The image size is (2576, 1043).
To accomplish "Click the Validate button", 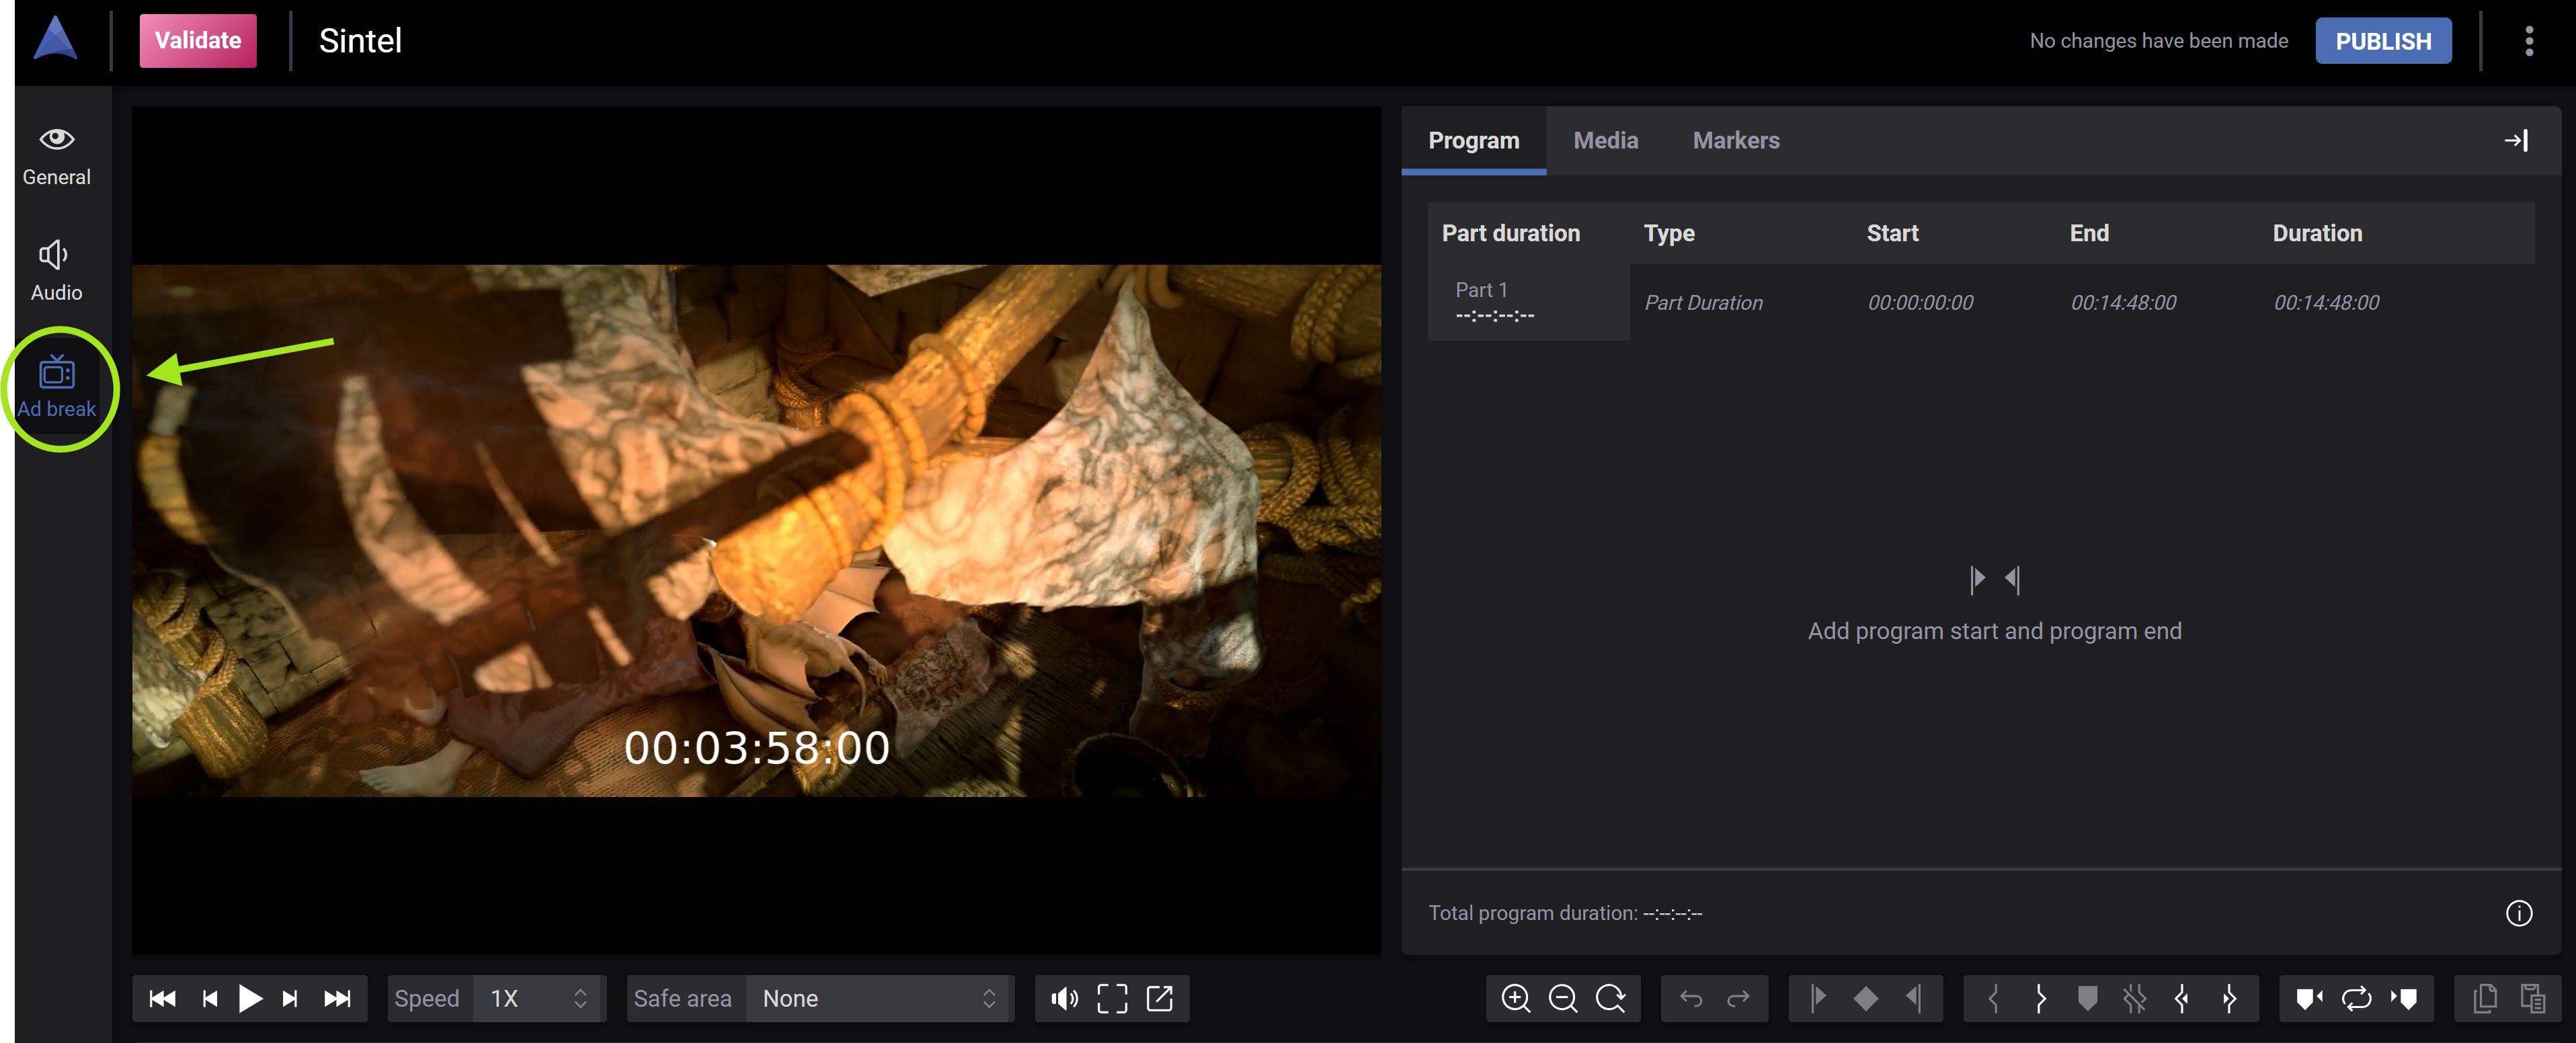I will pyautogui.click(x=198, y=41).
